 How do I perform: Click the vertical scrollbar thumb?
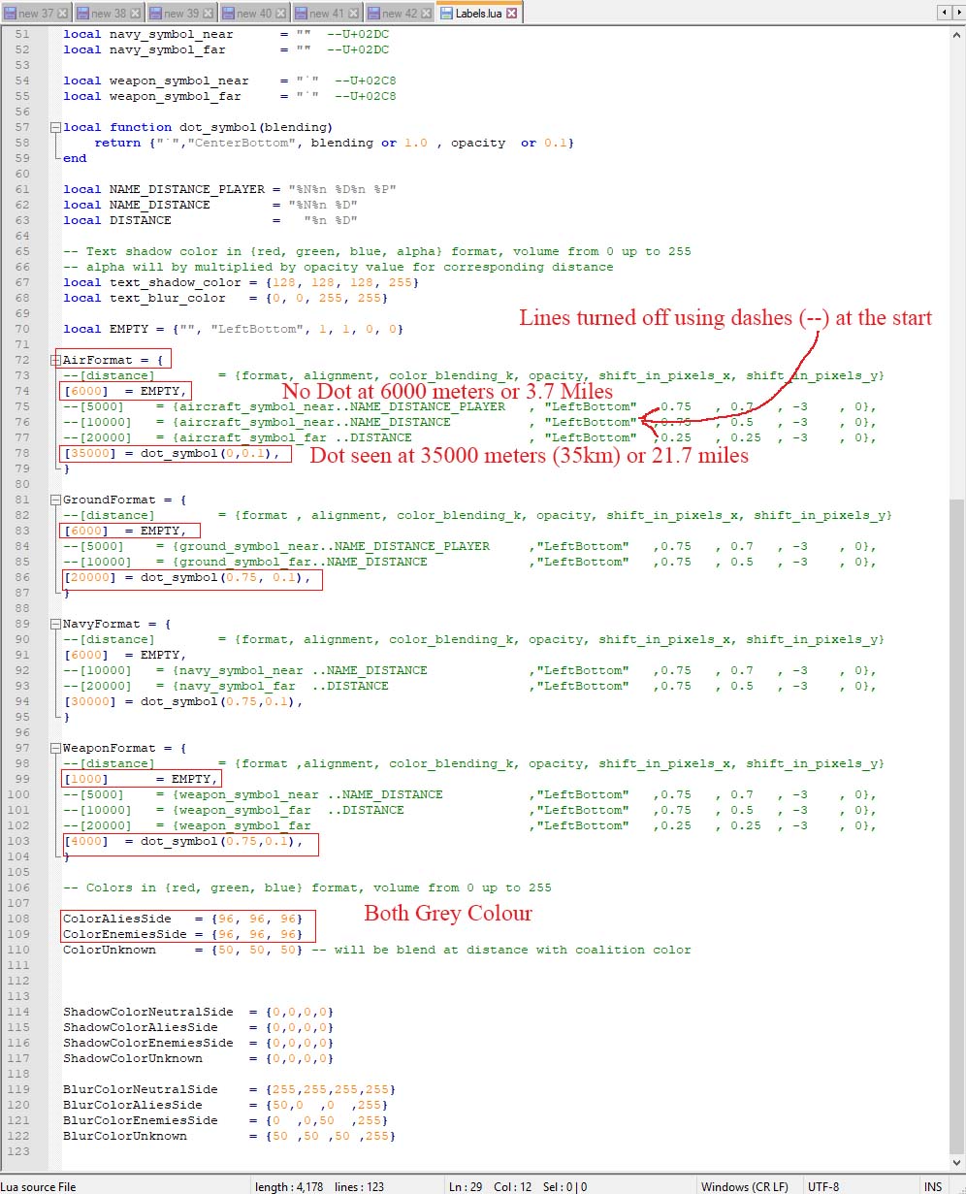point(957,827)
